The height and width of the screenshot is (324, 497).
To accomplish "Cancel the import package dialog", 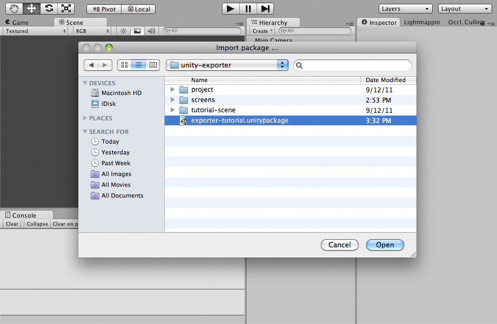I will (x=339, y=245).
